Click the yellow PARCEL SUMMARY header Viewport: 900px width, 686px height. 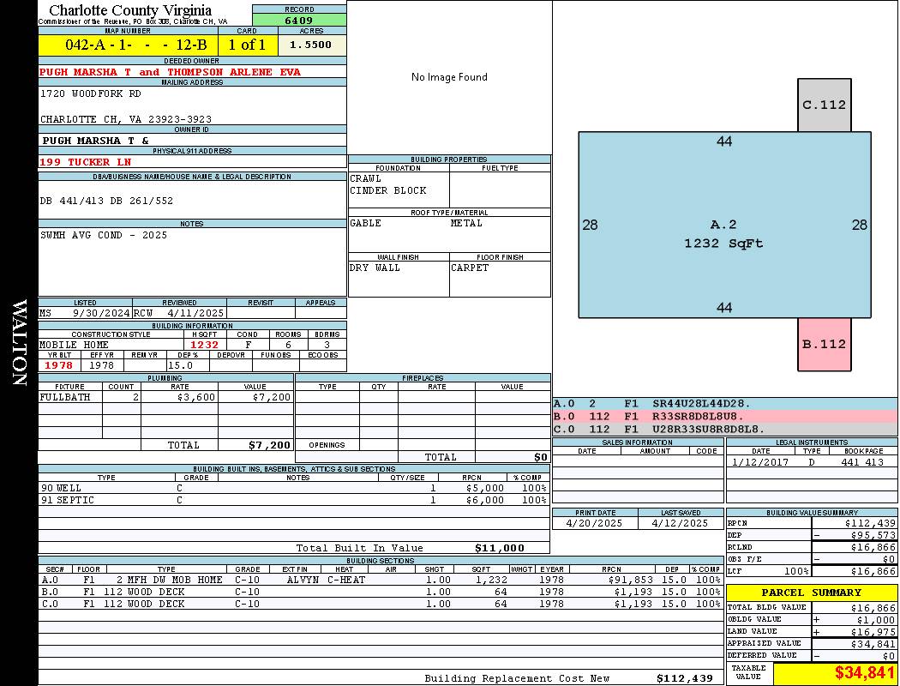coord(811,593)
